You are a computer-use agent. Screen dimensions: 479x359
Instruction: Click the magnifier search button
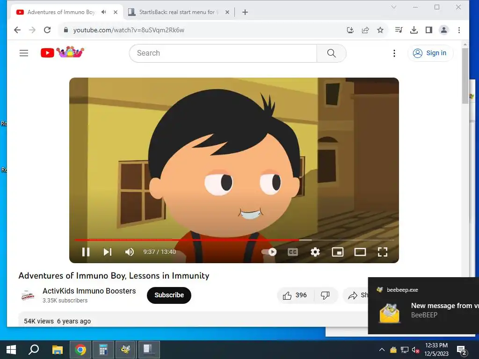[332, 53]
